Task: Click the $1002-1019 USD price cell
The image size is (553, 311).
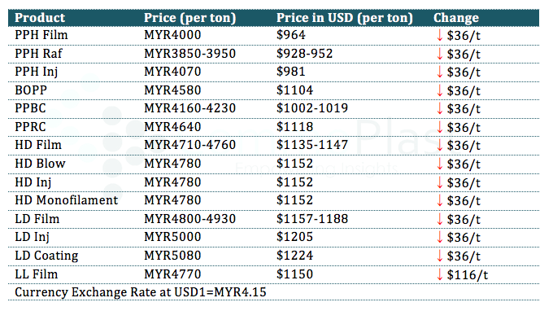Action: click(312, 108)
